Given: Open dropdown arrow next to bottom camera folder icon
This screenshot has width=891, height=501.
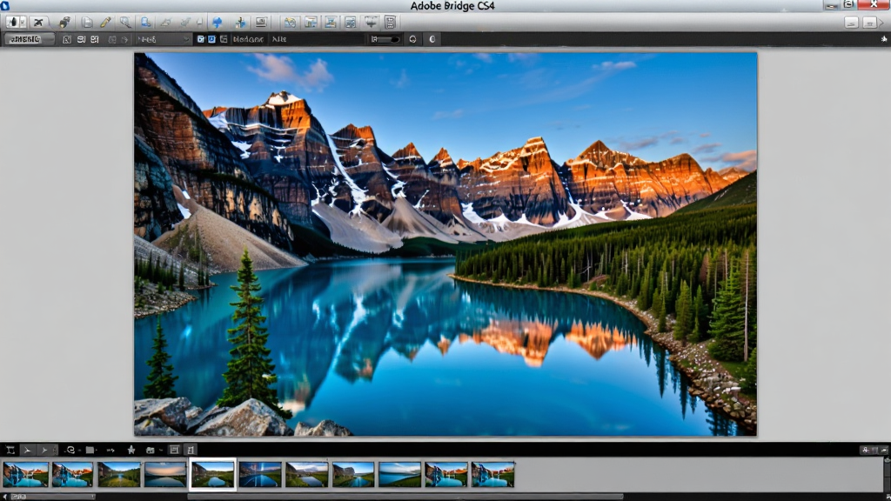Looking at the screenshot, I should coord(161,451).
